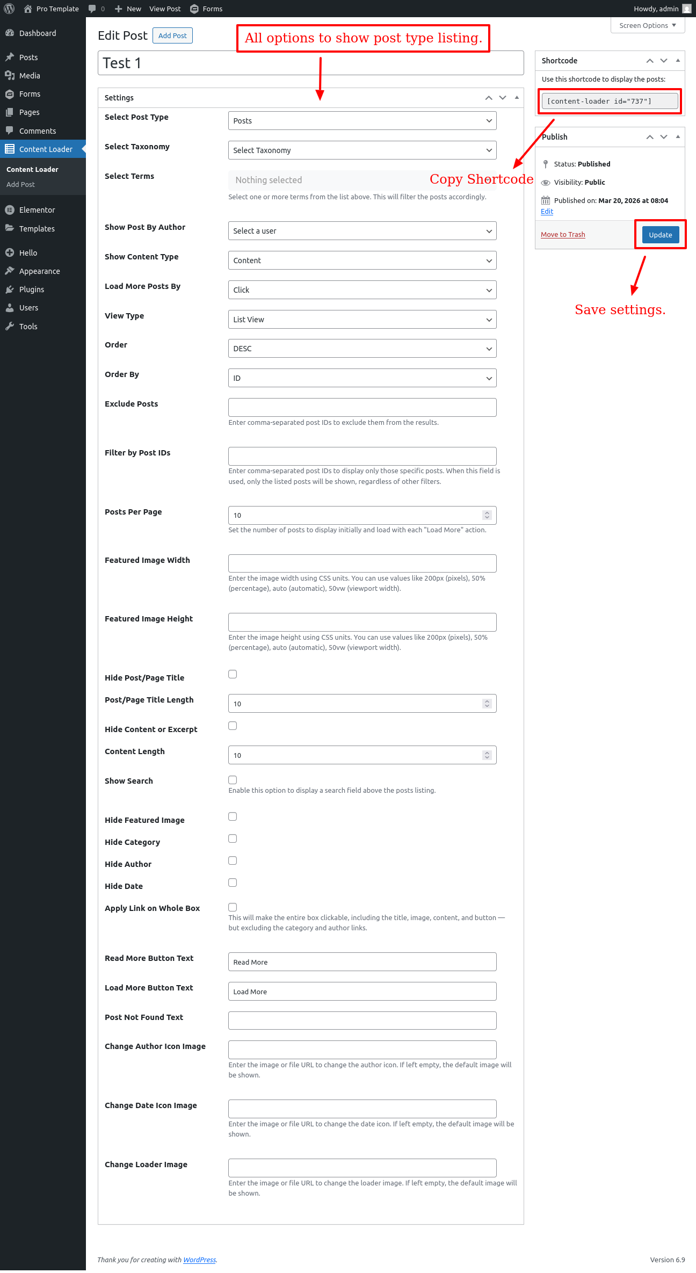Click the Posts pin icon in sidebar
Viewport: 696px width, 1273px height.
[x=10, y=57]
